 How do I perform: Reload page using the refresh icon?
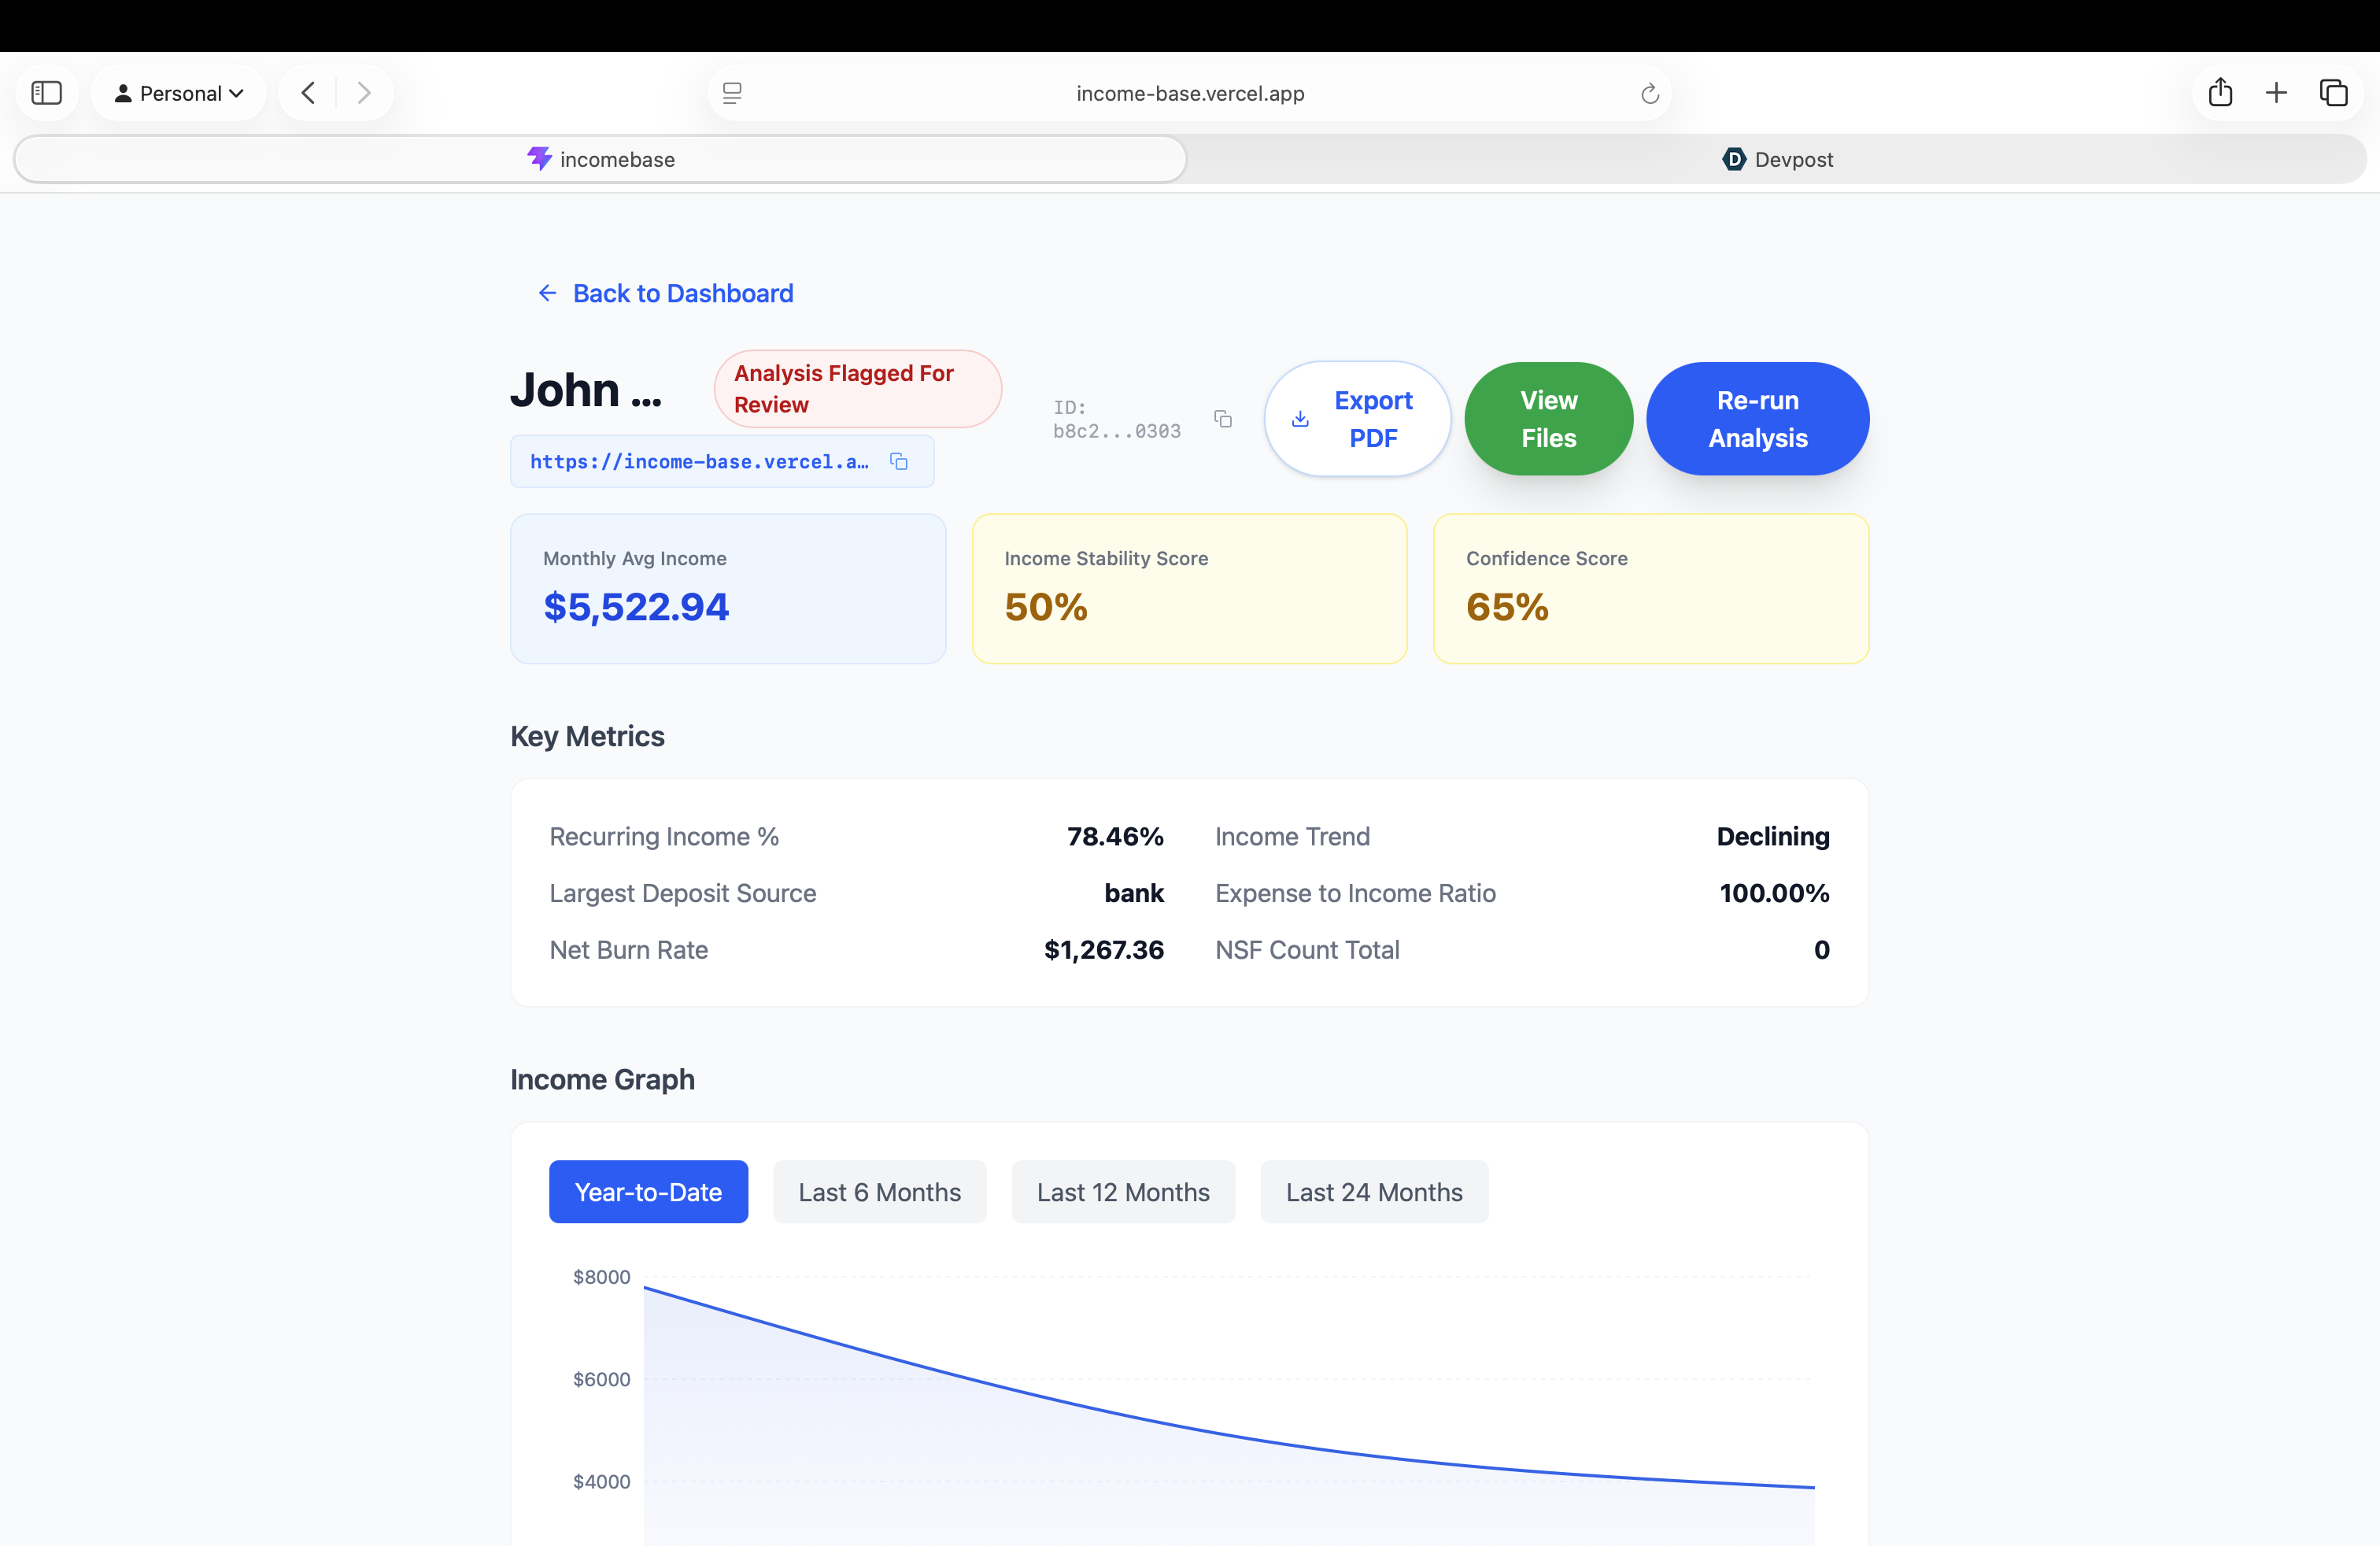1649,93
